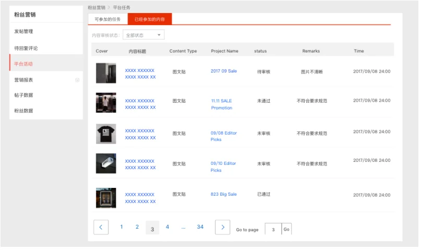Click the 平台任务 breadcrumb text

(122, 7)
